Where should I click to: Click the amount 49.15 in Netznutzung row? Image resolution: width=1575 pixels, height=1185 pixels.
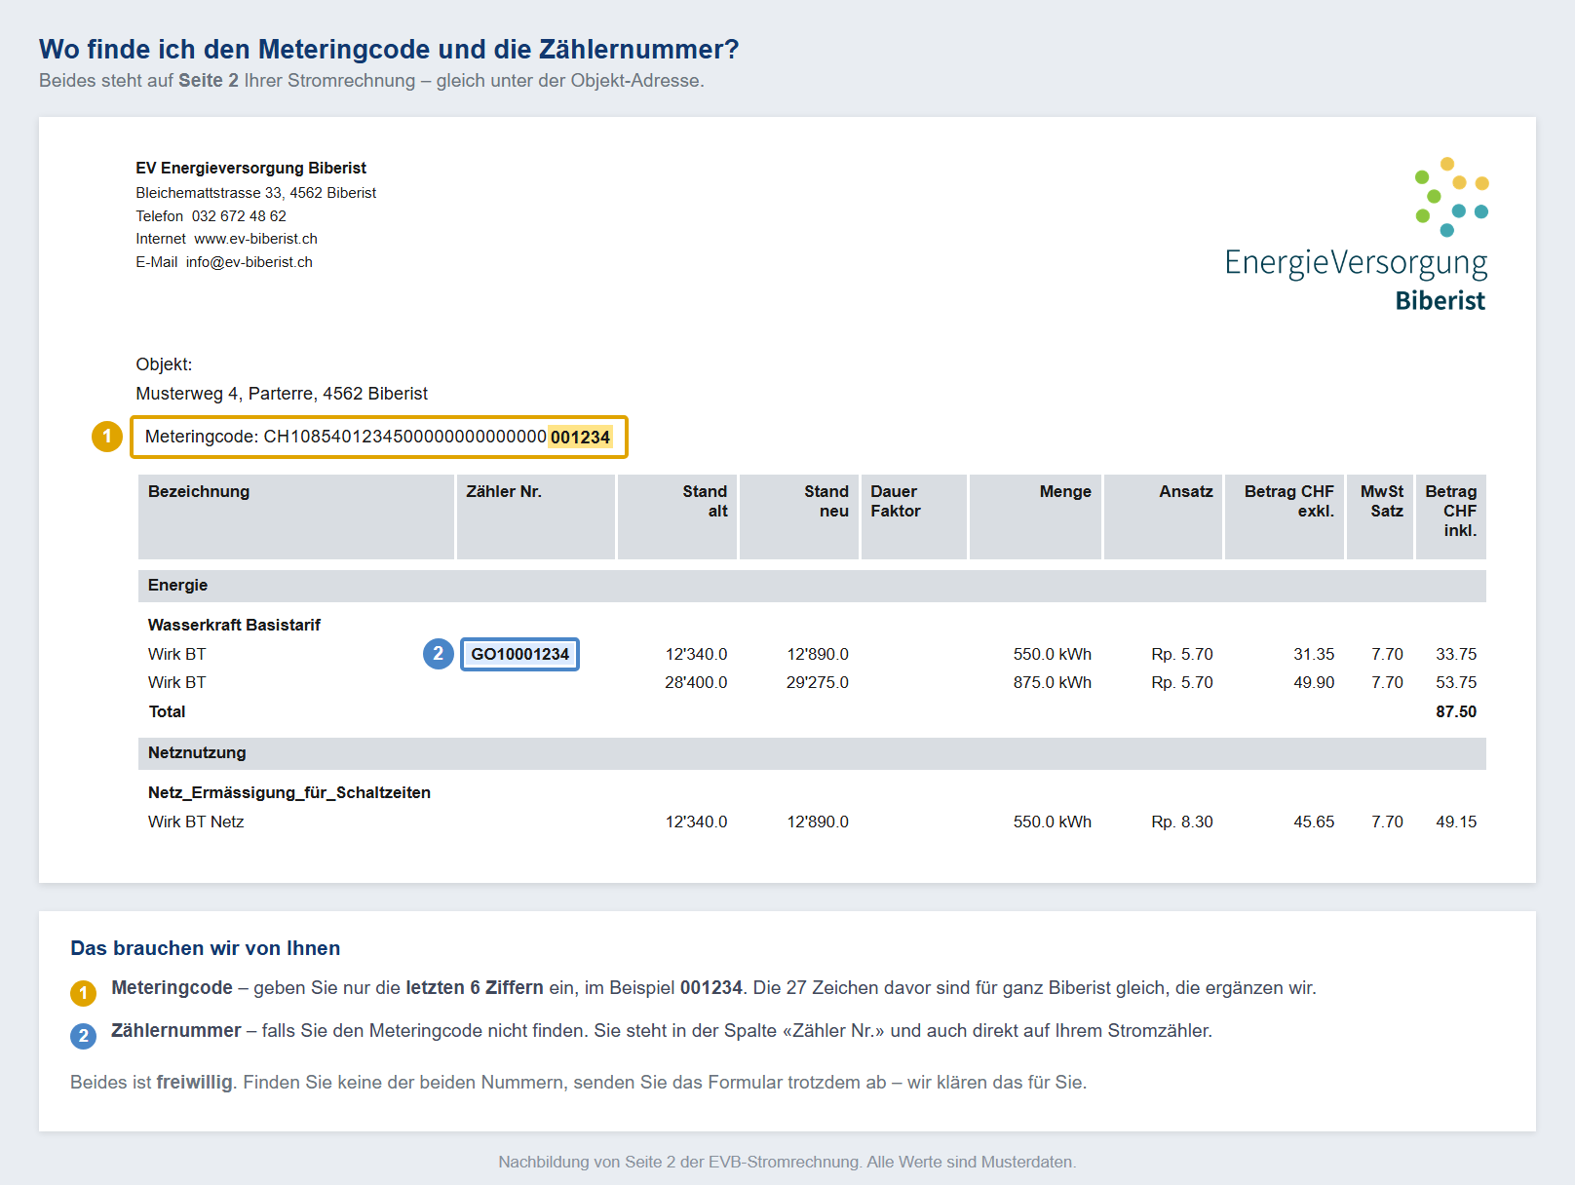pyautogui.click(x=1456, y=822)
